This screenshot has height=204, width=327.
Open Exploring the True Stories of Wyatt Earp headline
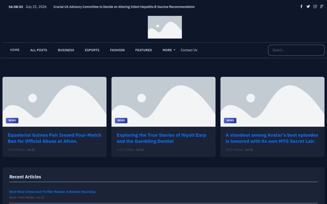[161, 138]
